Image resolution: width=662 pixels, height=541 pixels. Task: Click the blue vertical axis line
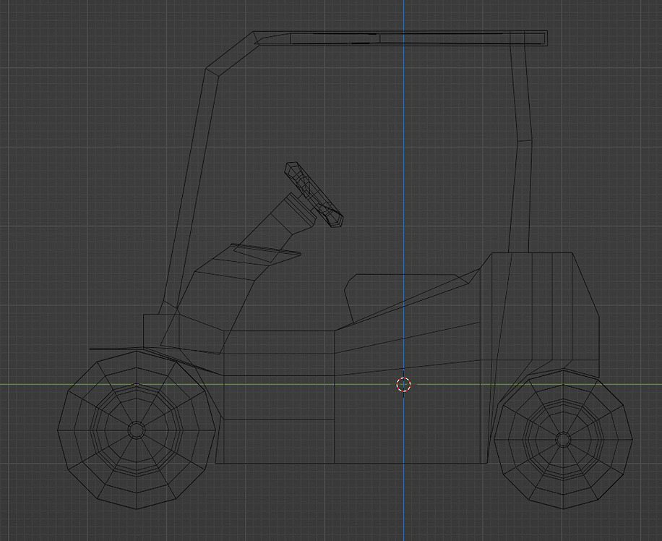[x=403, y=108]
